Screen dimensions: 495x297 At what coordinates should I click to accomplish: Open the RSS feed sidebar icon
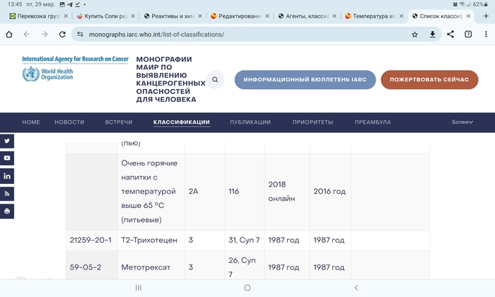click(7, 193)
